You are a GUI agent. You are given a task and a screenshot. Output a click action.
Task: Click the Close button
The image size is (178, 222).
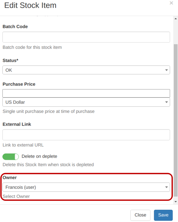point(140,215)
